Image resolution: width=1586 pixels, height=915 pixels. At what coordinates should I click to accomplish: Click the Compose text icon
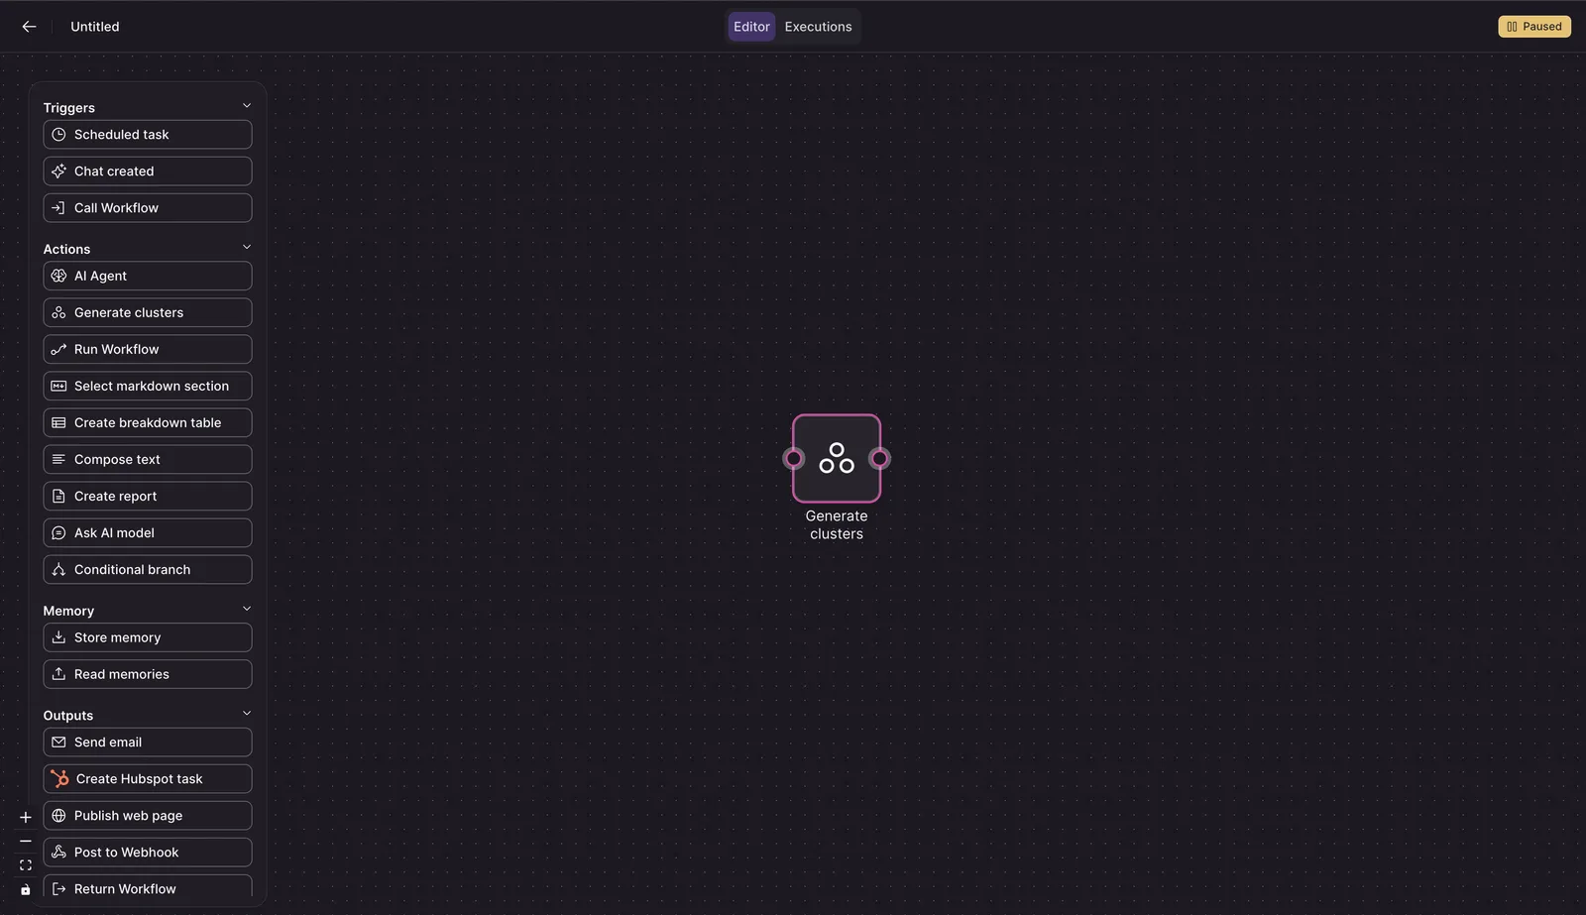click(58, 459)
